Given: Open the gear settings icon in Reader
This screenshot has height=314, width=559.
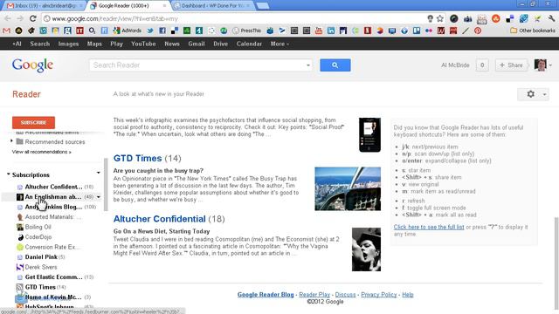Looking at the screenshot, I should 530,94.
